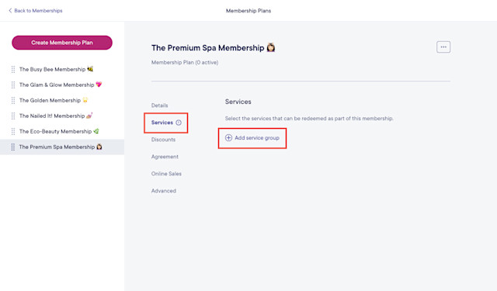Click Create Membership Plan button
This screenshot has width=497, height=291.
point(62,43)
